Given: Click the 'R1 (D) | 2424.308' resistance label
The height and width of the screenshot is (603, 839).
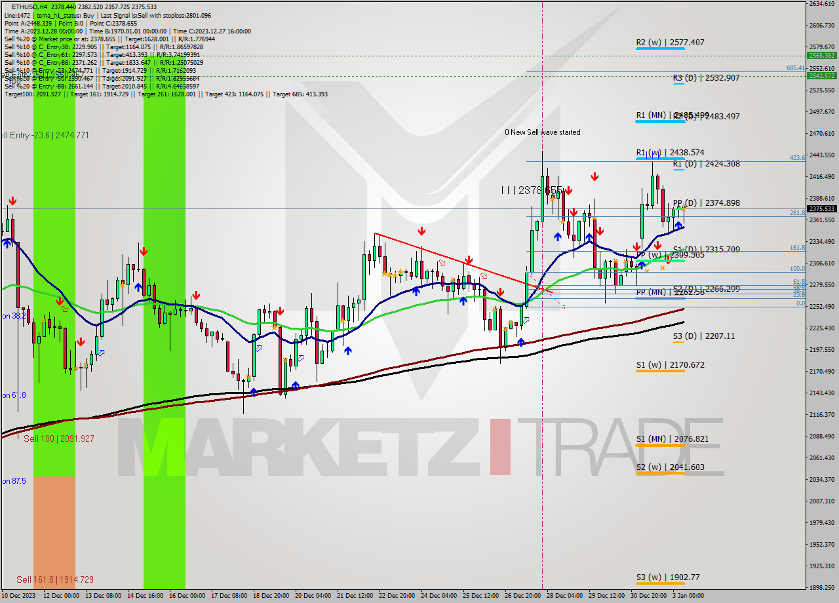Looking at the screenshot, I should (706, 164).
